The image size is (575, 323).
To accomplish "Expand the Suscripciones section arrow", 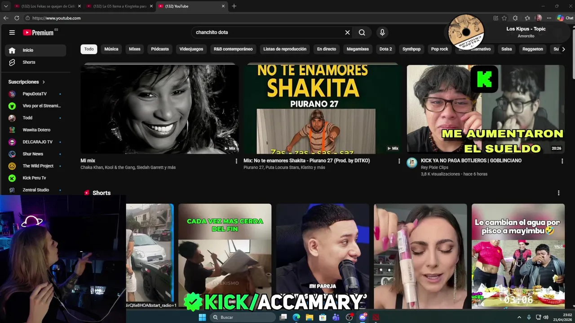I will pos(44,82).
